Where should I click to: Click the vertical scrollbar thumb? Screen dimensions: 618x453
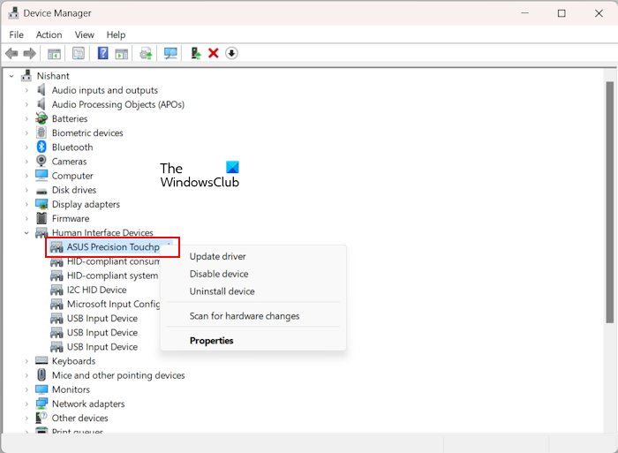tap(609, 202)
